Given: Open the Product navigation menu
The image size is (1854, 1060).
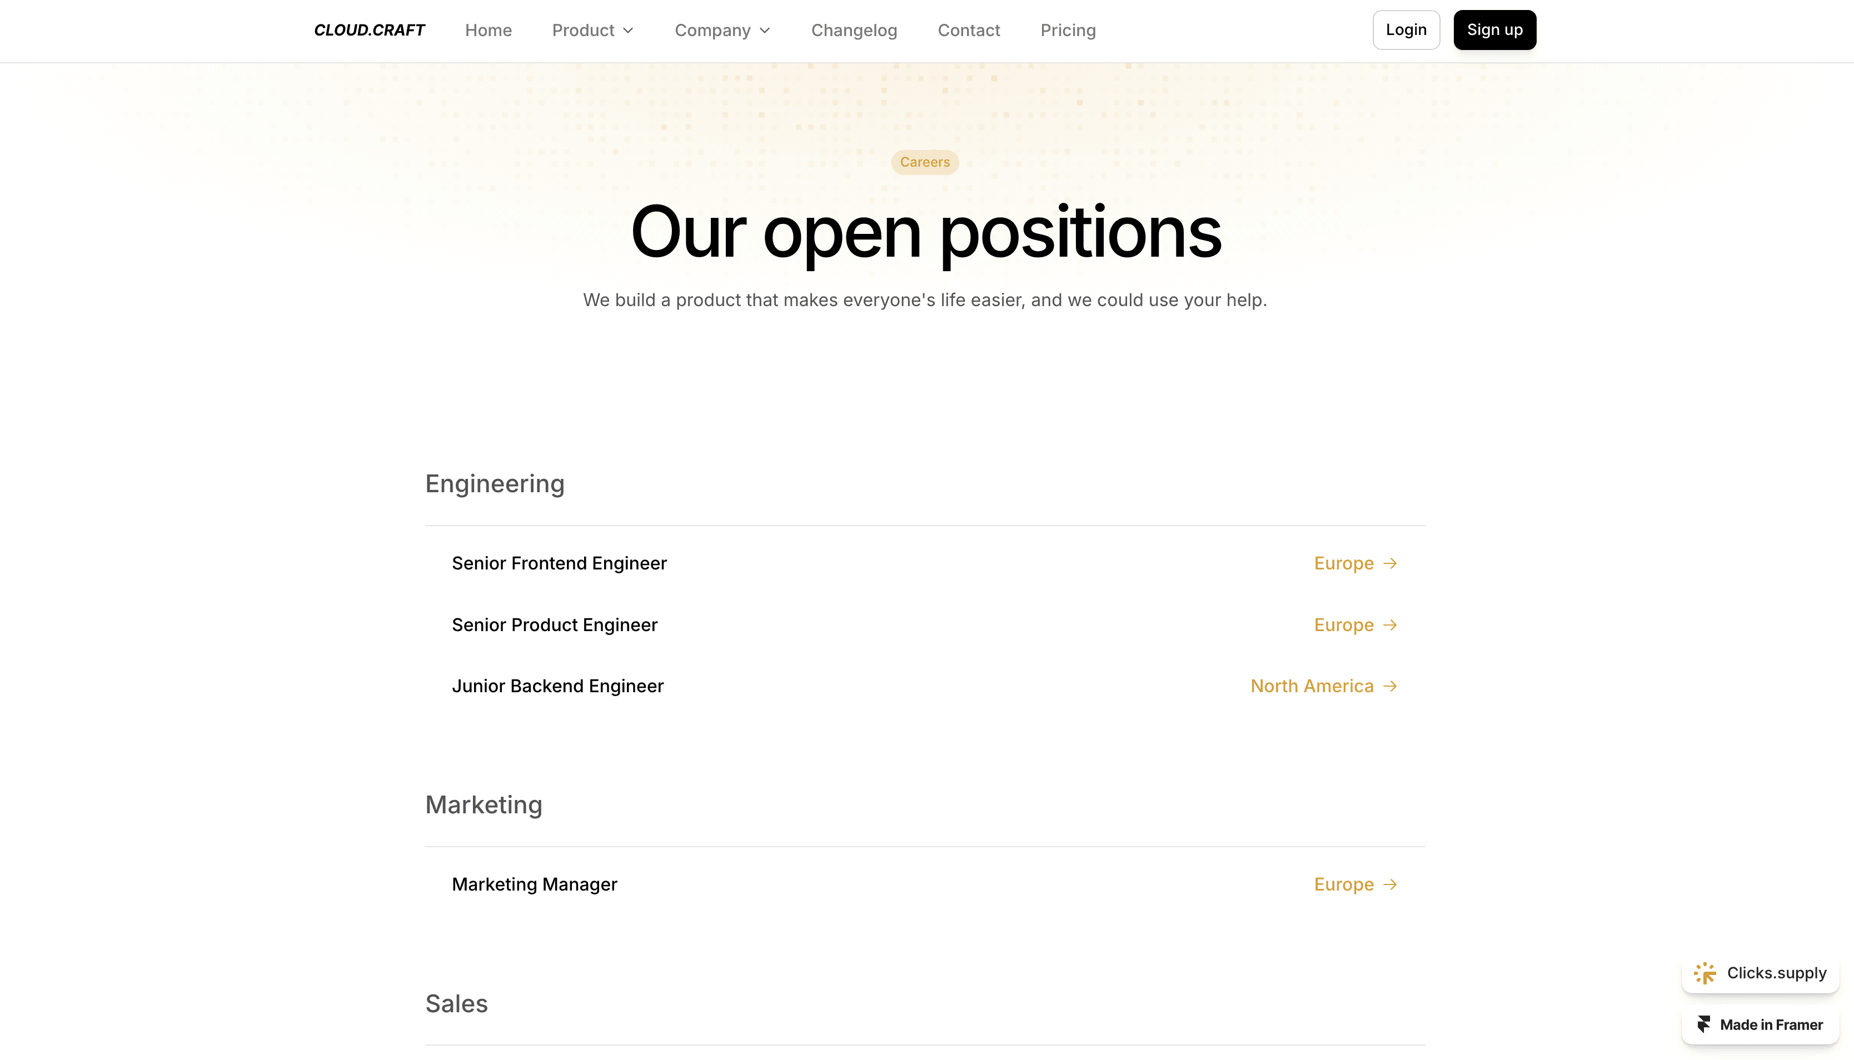Looking at the screenshot, I should [x=582, y=31].
